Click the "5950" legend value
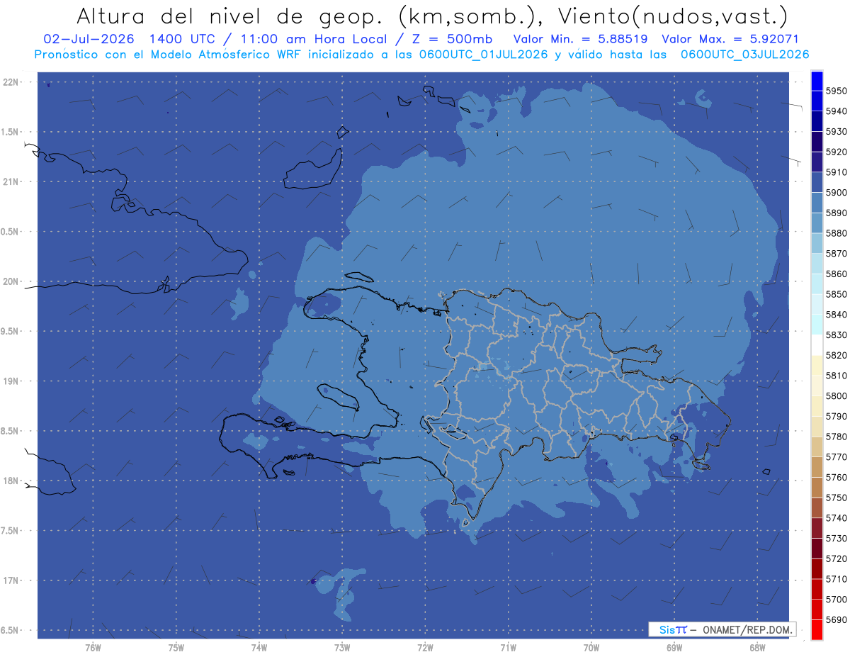Viewport: 850px width, 657px height. click(836, 91)
